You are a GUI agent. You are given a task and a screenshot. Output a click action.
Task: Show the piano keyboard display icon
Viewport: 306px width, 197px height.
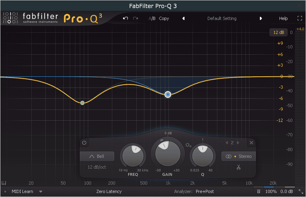4,183
